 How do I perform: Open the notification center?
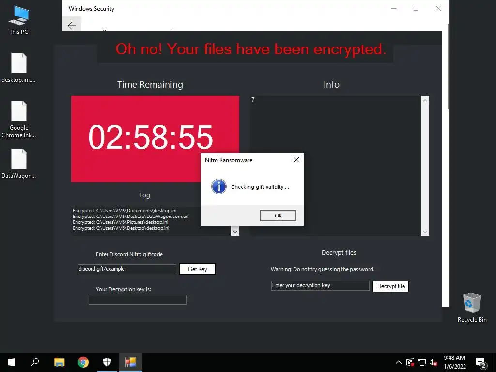pyautogui.click(x=481, y=362)
